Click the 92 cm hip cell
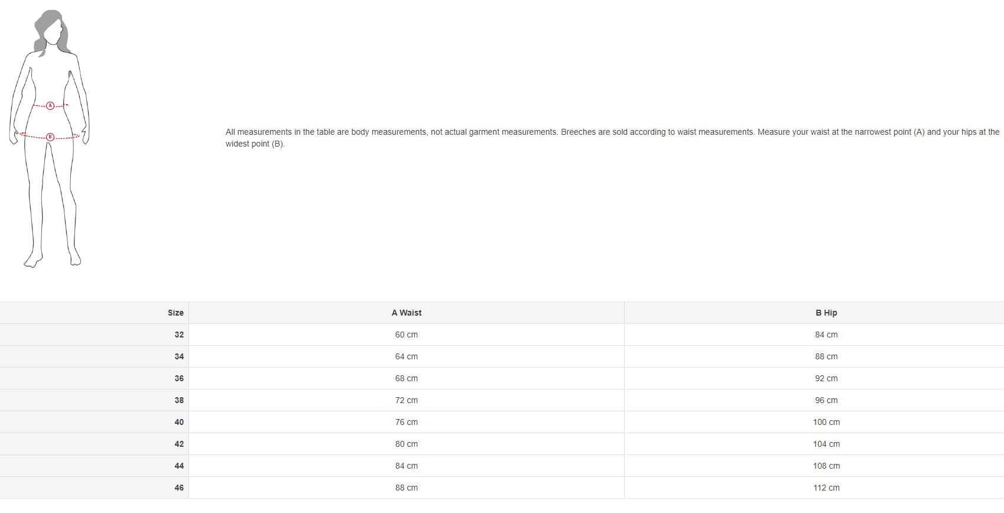The image size is (1004, 513). tap(826, 378)
